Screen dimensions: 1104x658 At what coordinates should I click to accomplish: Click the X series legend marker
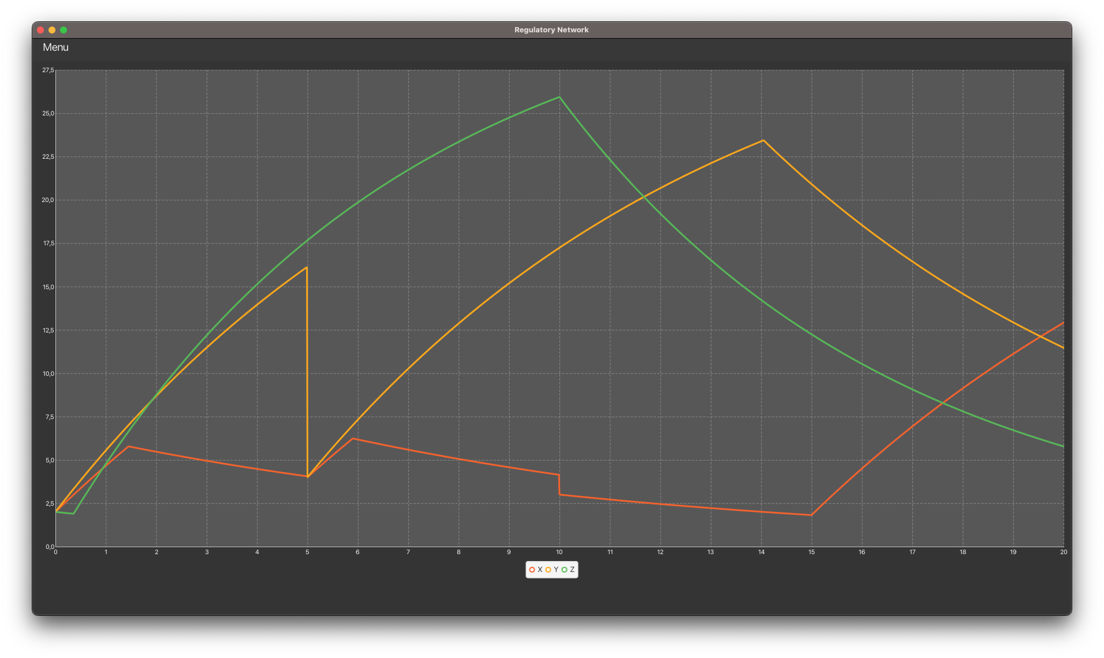[532, 570]
